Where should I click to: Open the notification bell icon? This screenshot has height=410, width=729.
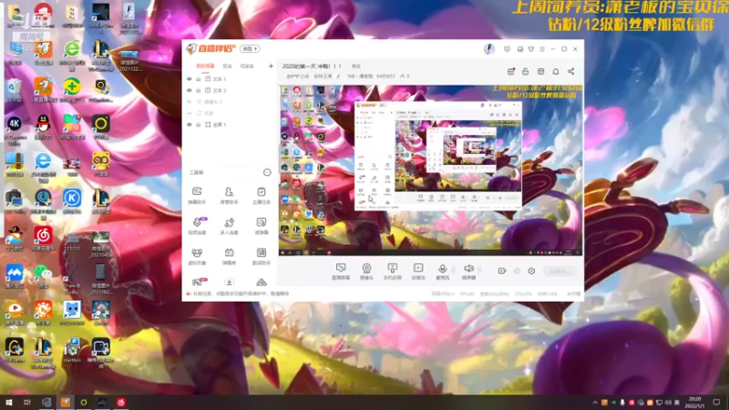coord(556,72)
